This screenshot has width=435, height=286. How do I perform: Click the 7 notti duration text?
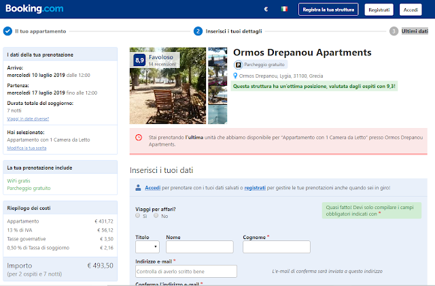[x=14, y=110]
